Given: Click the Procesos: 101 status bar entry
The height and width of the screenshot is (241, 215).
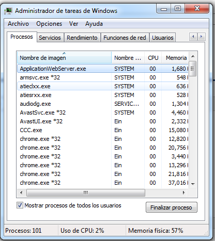Looking at the screenshot, I should point(23,231).
